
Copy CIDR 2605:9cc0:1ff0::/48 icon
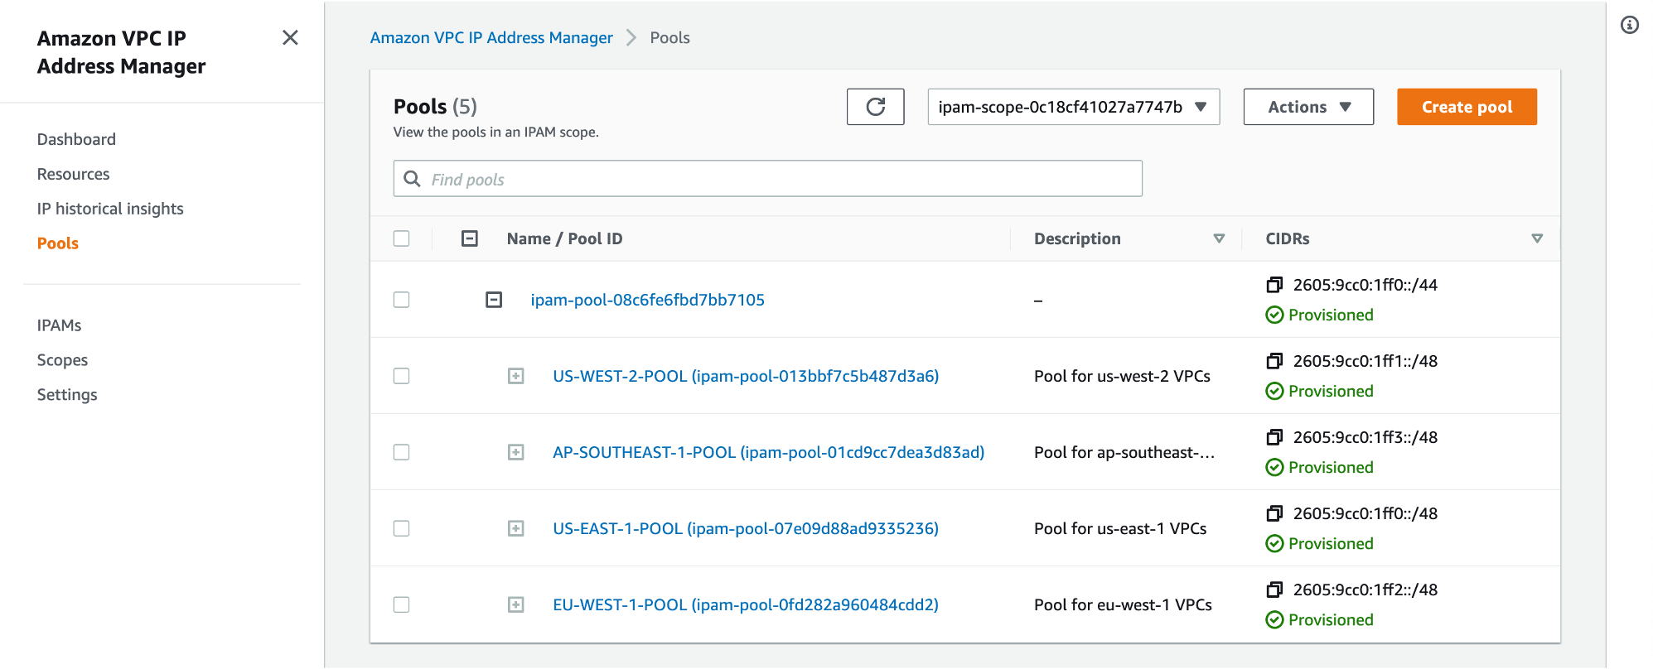[1274, 513]
